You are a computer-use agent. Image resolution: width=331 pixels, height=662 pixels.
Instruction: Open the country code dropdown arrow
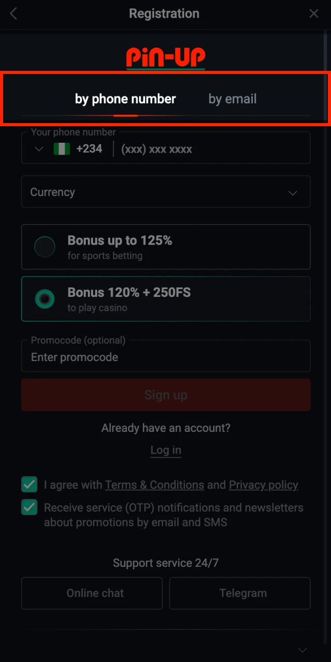tap(39, 149)
